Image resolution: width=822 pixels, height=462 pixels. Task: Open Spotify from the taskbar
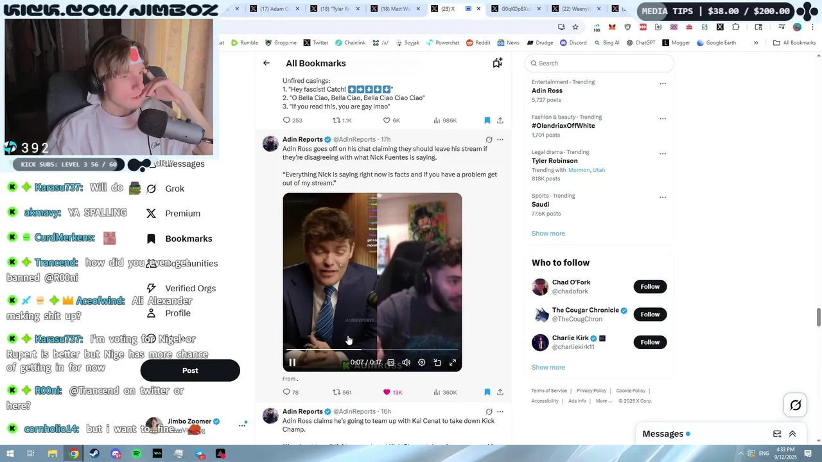tap(137, 454)
